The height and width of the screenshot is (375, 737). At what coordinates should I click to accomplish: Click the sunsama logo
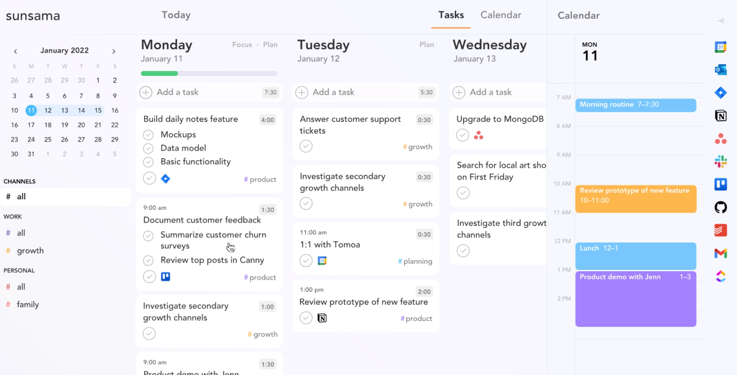33,16
